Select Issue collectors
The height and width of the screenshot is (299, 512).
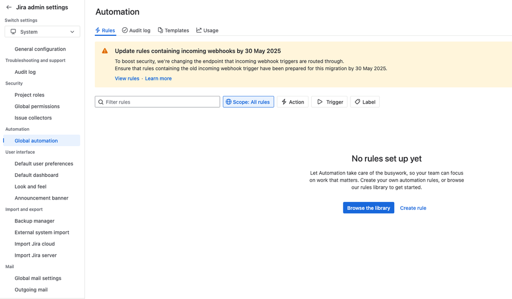tap(33, 117)
